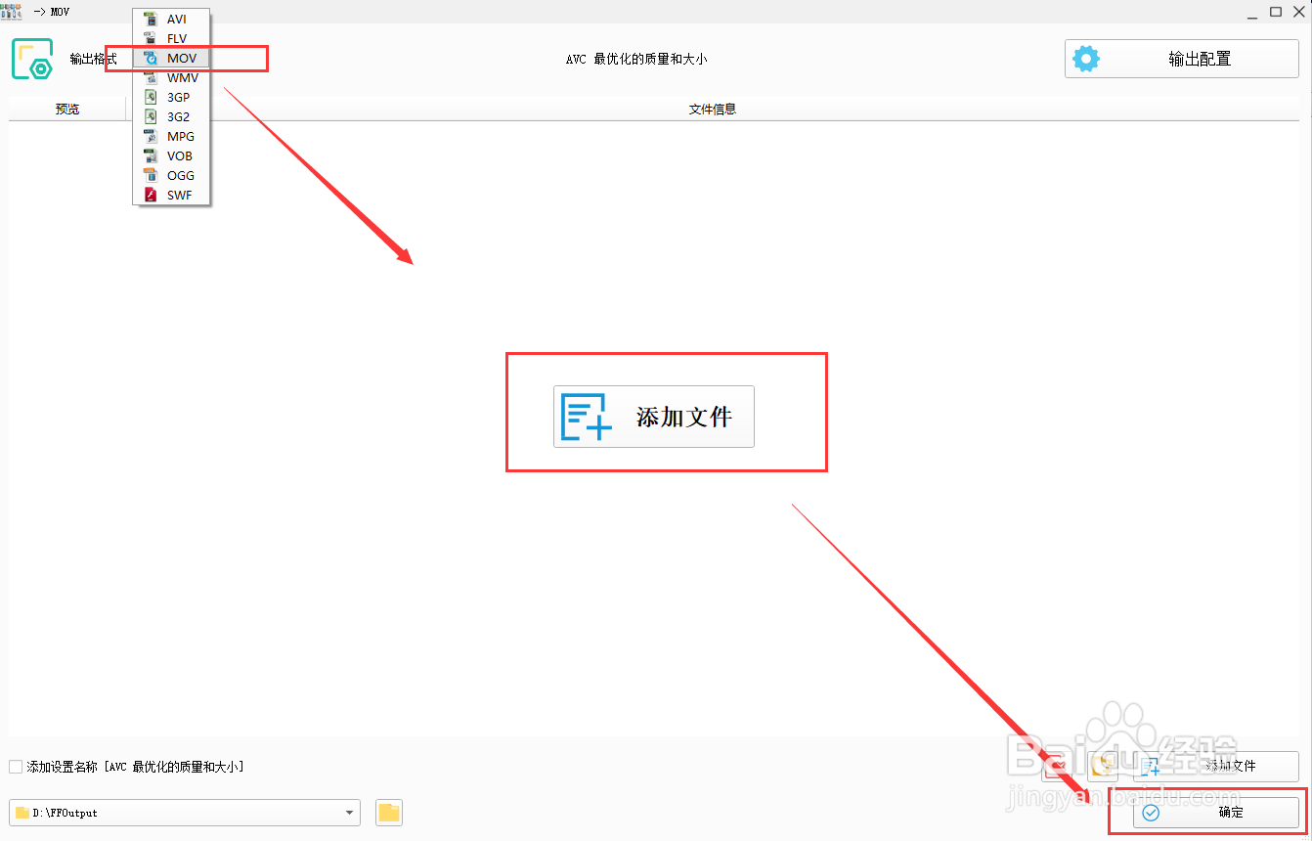Image resolution: width=1312 pixels, height=841 pixels.
Task: Click the AVI format icon
Action: 152,19
